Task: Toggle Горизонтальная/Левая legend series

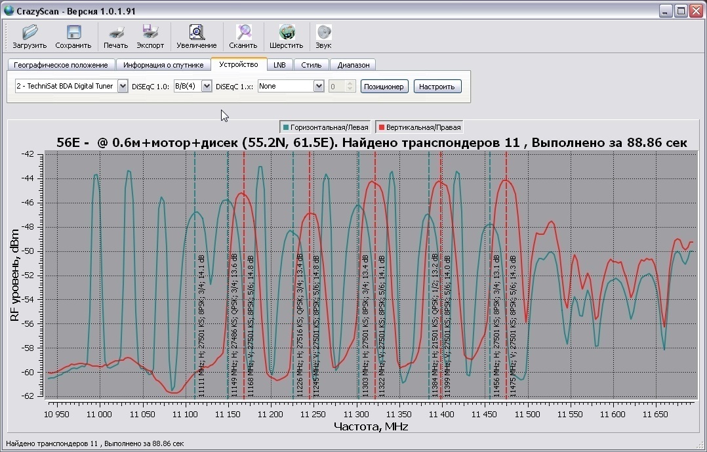Action: click(x=325, y=127)
